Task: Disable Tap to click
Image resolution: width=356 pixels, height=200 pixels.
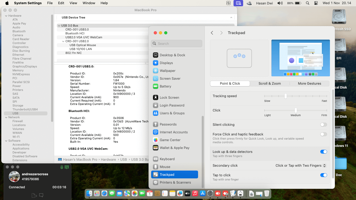Action: (x=324, y=175)
